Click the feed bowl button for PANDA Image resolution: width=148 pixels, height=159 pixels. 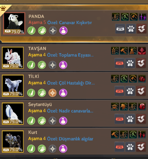tap(120, 29)
